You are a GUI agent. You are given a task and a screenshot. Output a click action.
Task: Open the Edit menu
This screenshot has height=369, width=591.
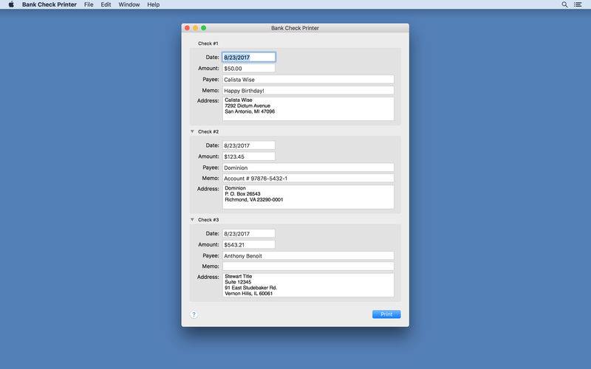click(106, 4)
